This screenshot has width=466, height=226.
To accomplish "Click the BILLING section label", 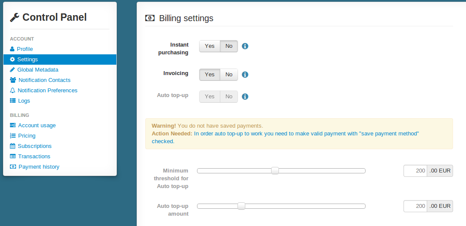I will point(20,115).
